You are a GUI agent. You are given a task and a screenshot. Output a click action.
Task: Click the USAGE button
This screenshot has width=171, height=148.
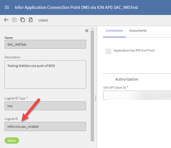[x=43, y=20]
